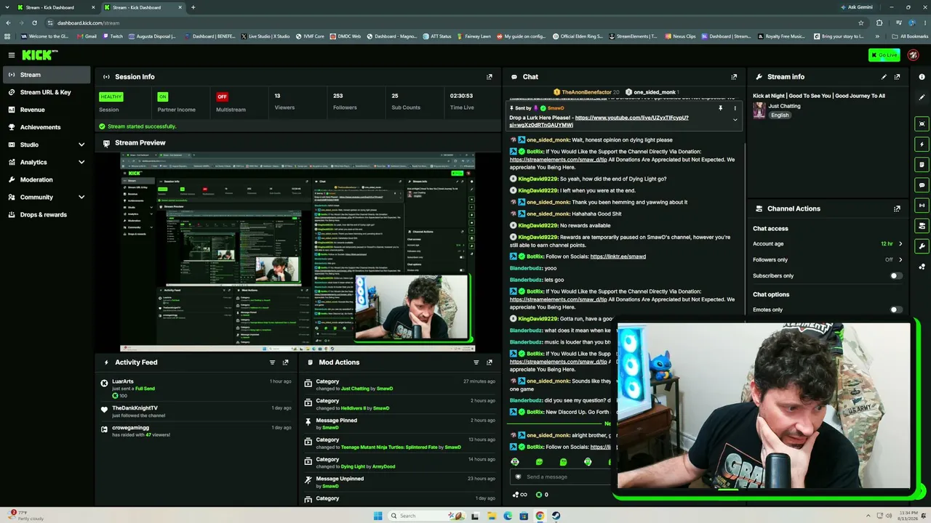Expand the Community sidebar section
The image size is (931, 523).
(x=81, y=197)
